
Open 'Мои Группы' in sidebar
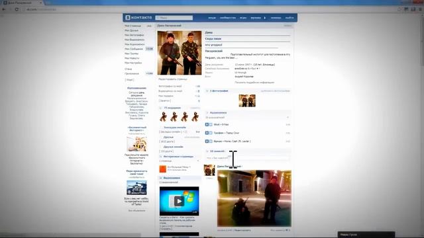click(x=131, y=54)
